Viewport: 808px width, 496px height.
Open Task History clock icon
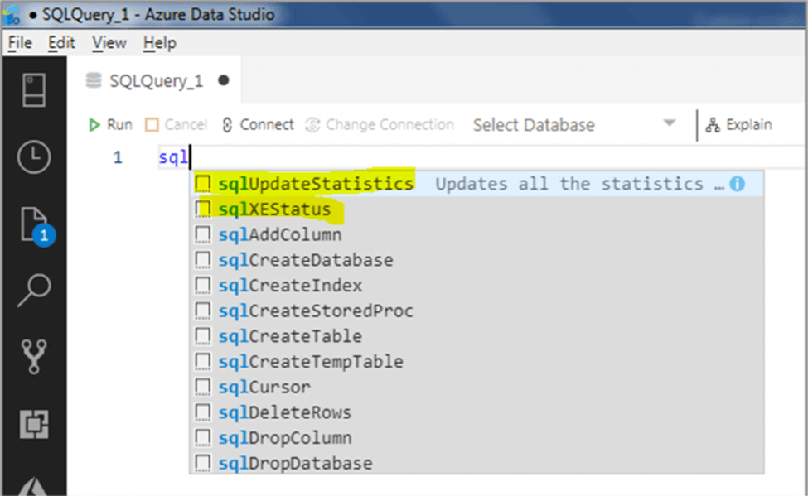click(34, 157)
